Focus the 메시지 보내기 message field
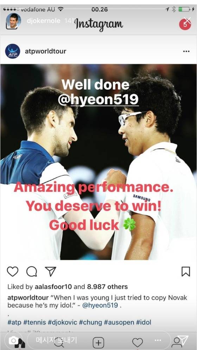 coord(98,340)
